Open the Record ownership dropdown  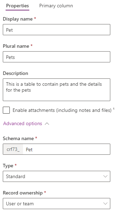click(x=57, y=204)
